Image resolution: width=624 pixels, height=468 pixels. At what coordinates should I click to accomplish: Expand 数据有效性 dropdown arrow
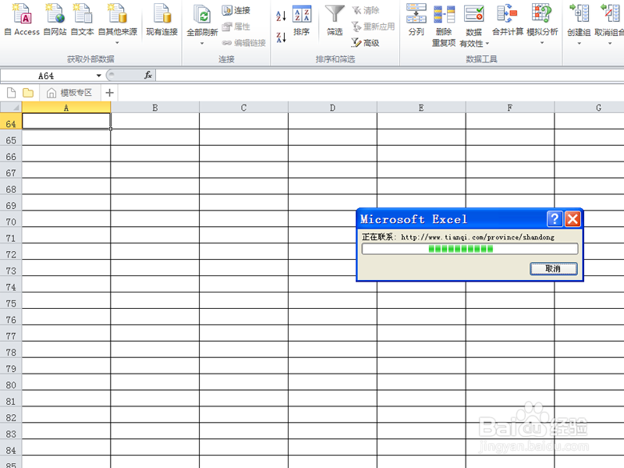coord(487,44)
